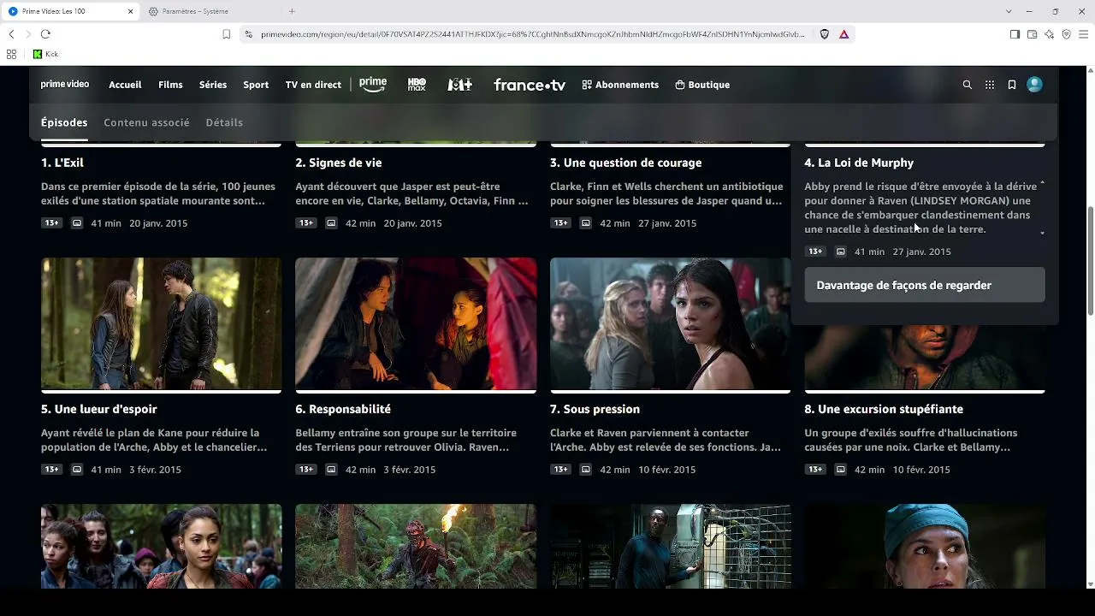Open the Séries menu
The width and height of the screenshot is (1095, 616).
[213, 85]
